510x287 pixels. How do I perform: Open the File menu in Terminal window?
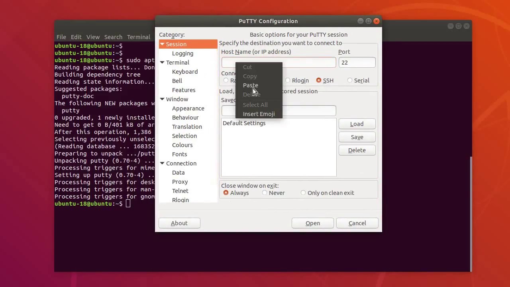(61, 37)
